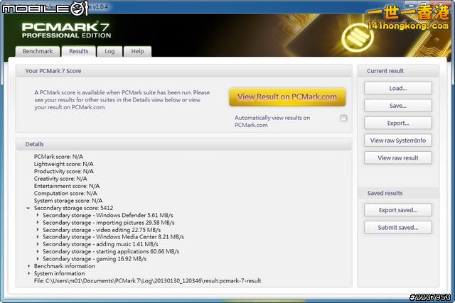Enable automatically view results on PCMark.com
Image resolution: width=455 pixels, height=303 pixels.
343,118
